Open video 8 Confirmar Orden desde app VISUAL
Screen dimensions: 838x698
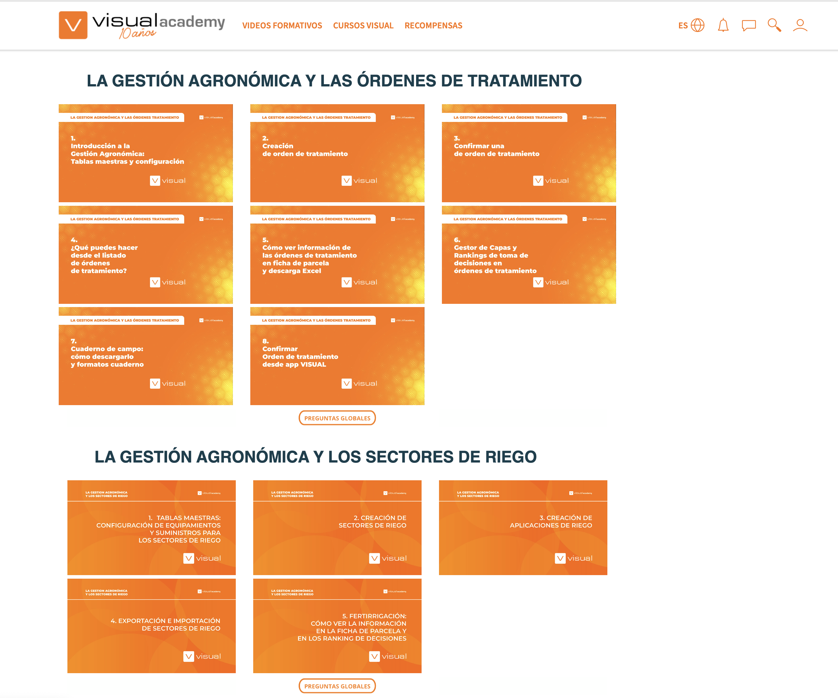tap(337, 356)
